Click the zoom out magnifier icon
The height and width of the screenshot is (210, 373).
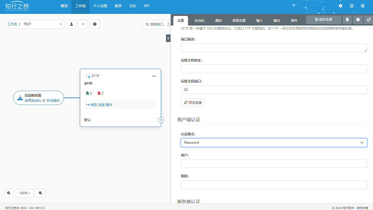point(40,193)
